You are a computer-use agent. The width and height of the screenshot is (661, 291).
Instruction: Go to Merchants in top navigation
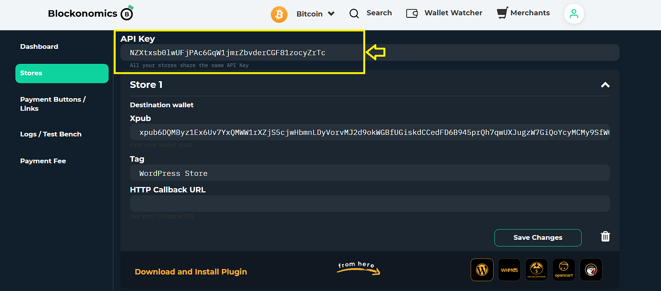[530, 13]
